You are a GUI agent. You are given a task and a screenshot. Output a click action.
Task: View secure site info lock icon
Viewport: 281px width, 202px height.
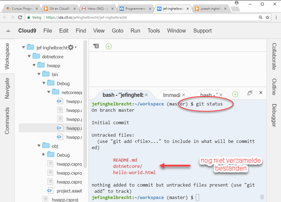click(x=29, y=17)
